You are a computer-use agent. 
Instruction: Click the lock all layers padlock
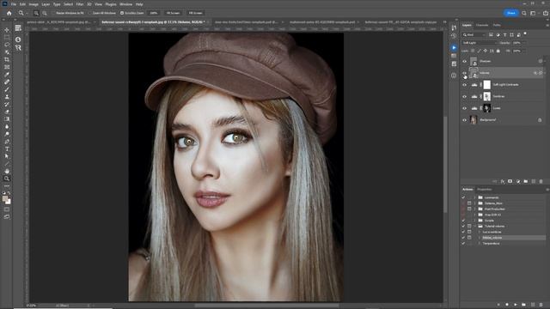(498, 51)
